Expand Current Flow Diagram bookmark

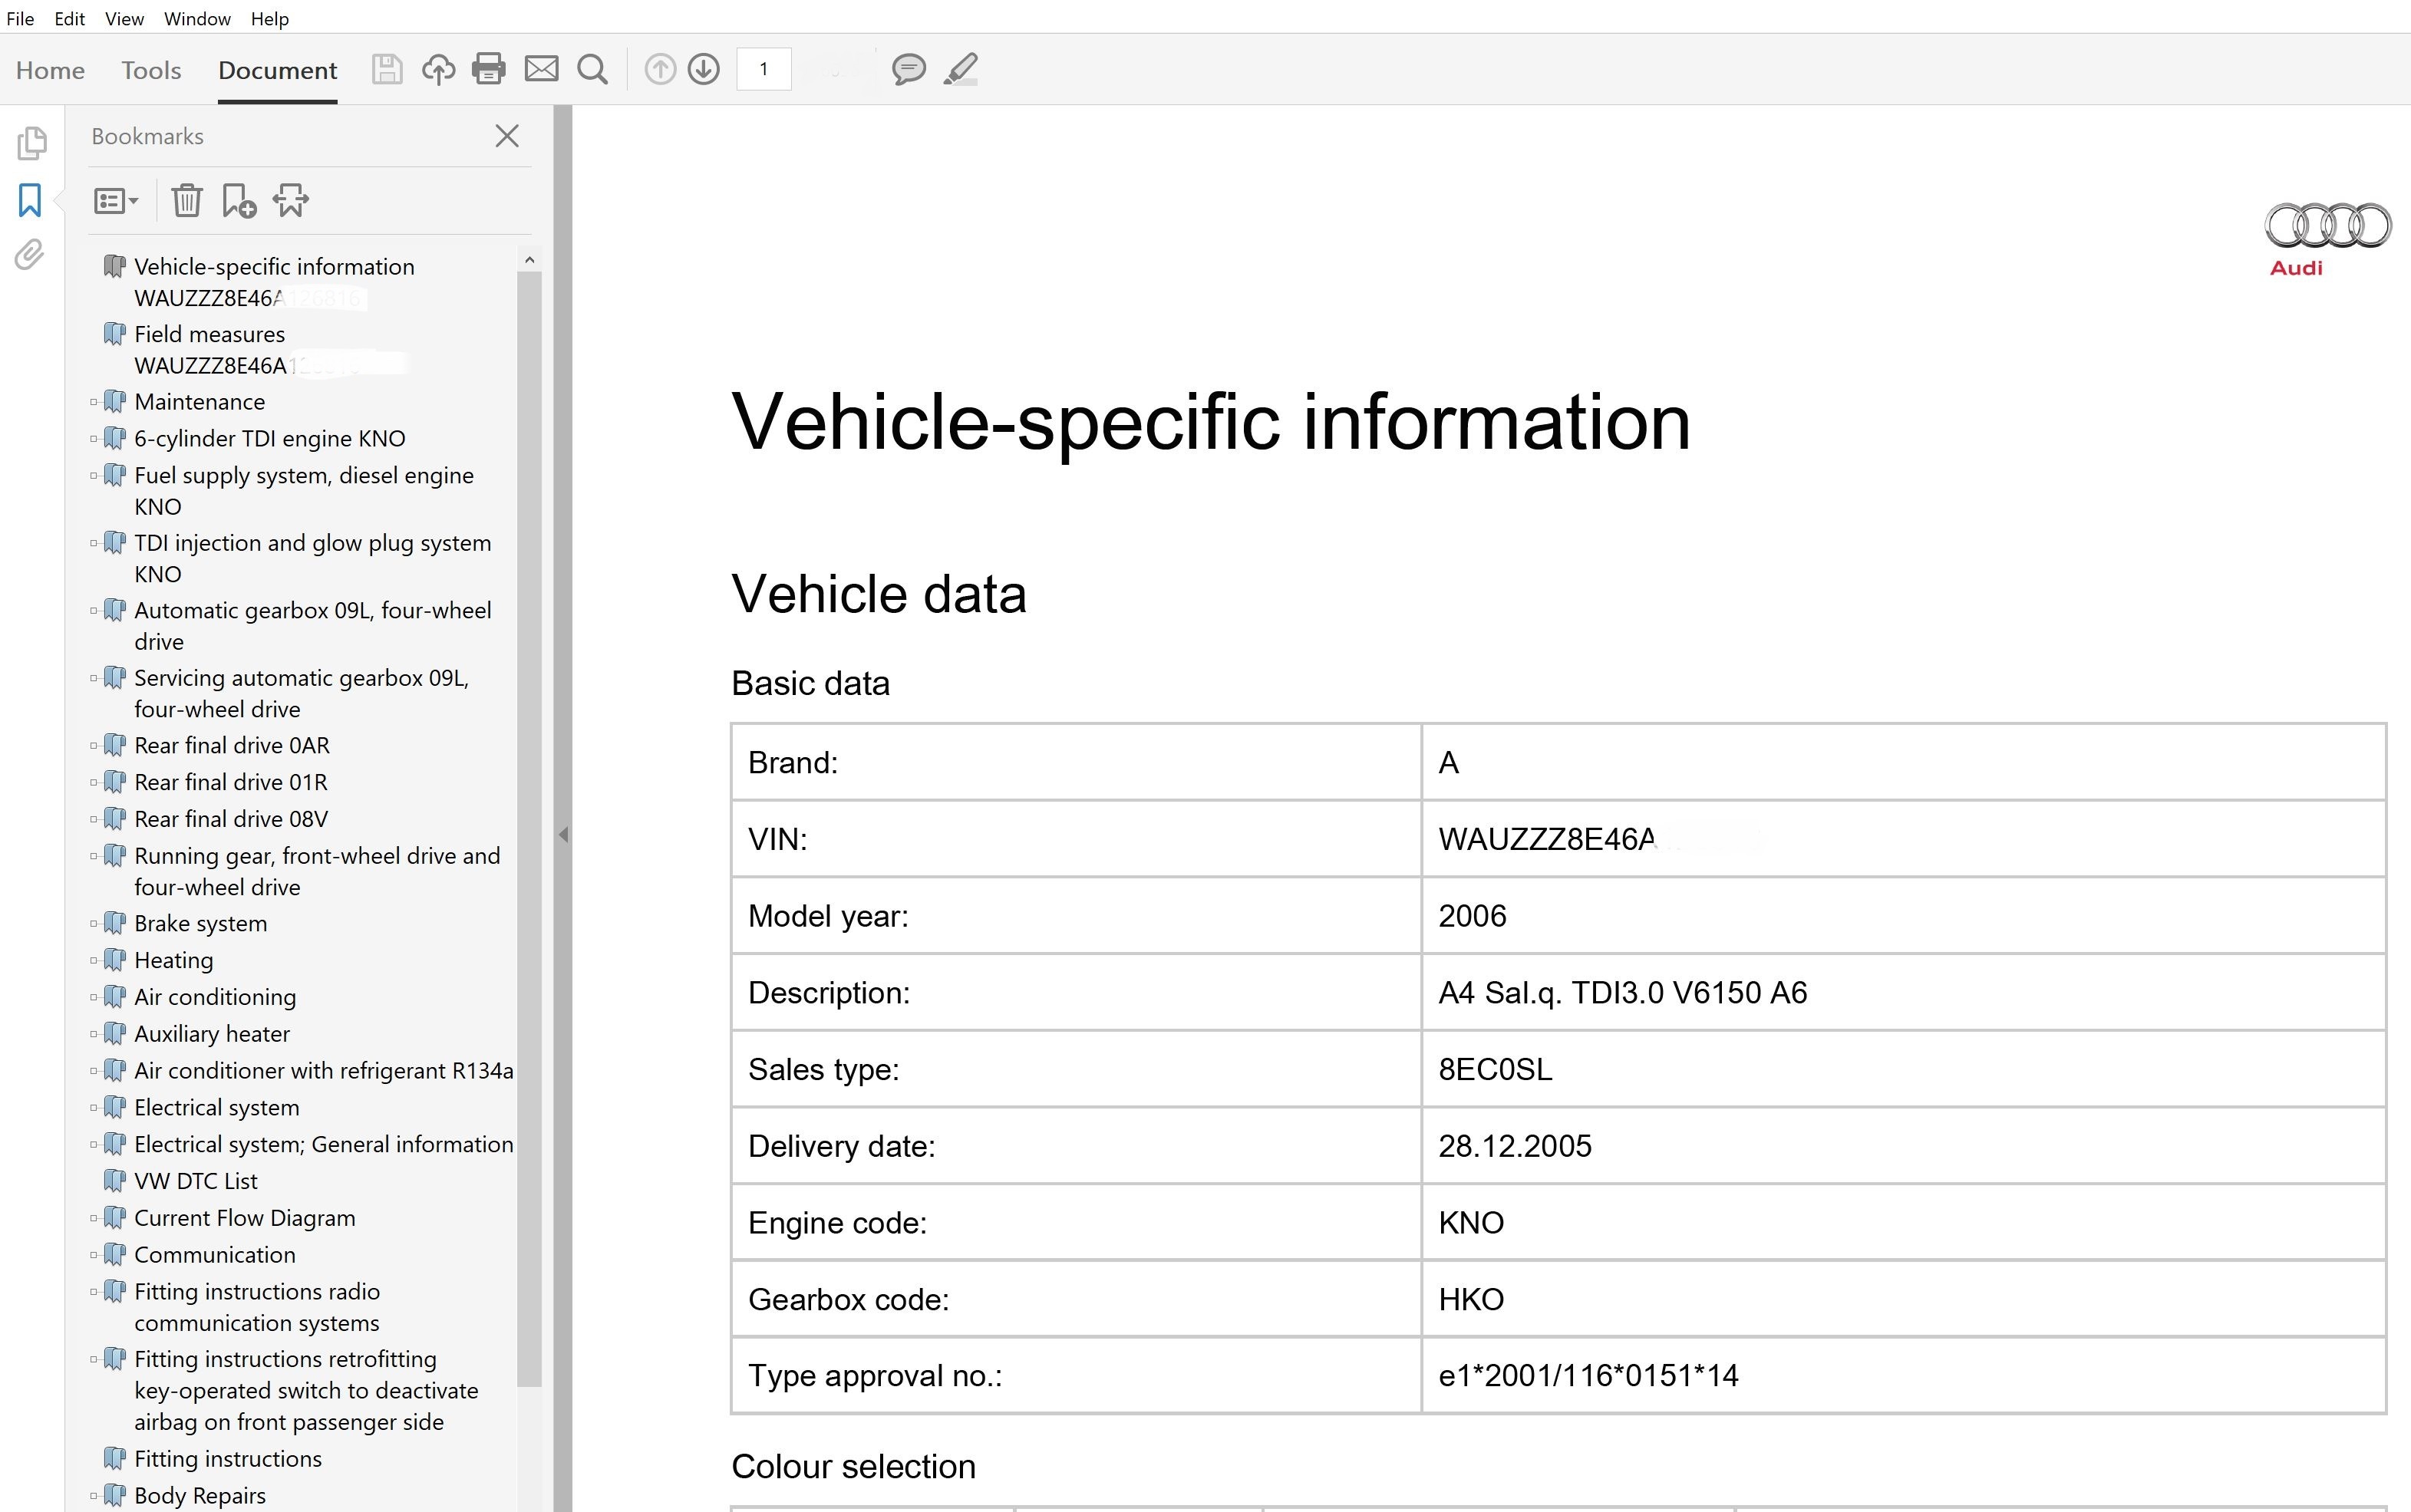tap(94, 1218)
